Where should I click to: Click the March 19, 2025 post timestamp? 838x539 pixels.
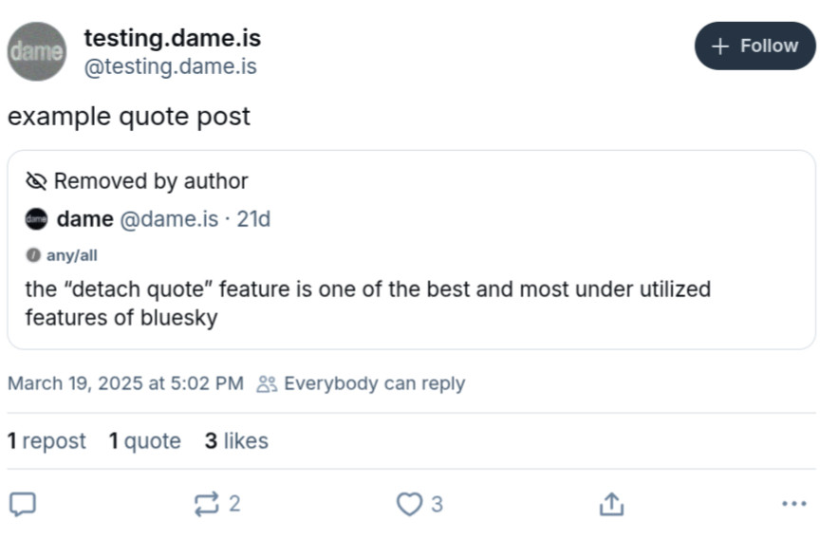point(125,383)
